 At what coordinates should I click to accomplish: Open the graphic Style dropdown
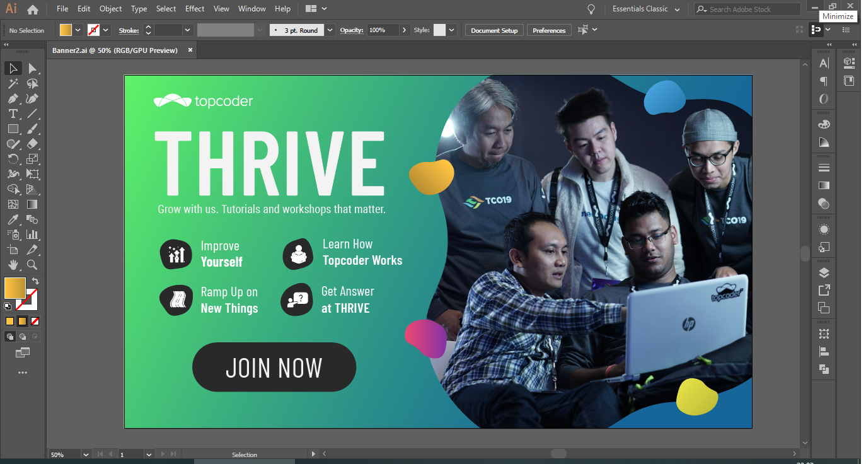point(451,30)
